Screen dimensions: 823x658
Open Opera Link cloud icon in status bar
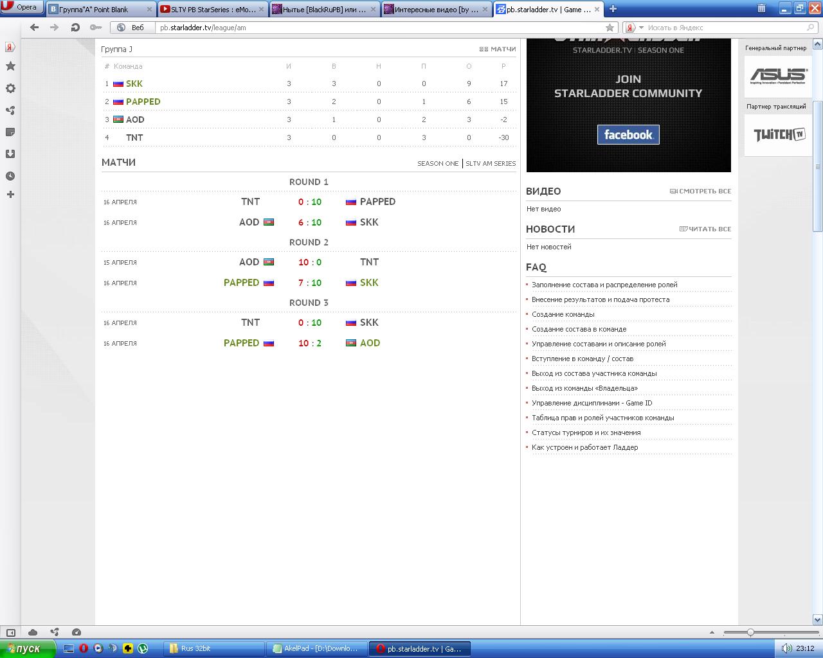tap(33, 632)
